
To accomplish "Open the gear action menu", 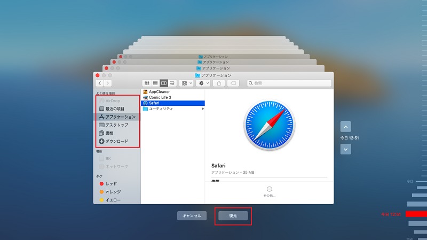I will point(203,83).
